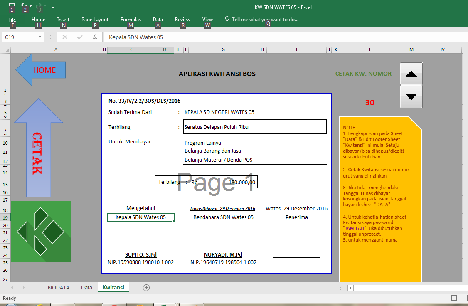
Task: Select column L header
Action: click(370, 49)
